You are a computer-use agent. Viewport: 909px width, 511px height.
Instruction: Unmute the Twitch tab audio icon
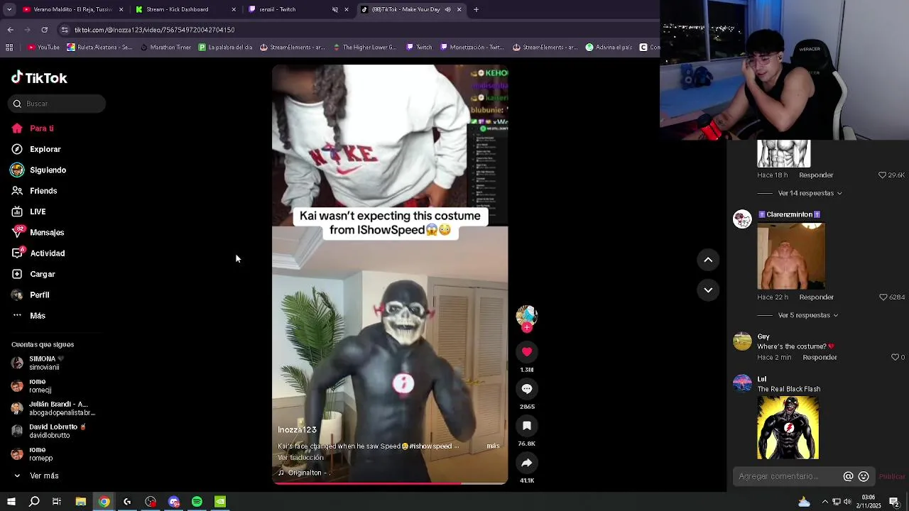[x=335, y=9]
